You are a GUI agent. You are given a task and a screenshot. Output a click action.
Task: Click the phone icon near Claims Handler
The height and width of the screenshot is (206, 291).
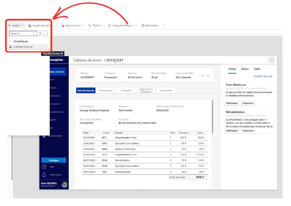[x=202, y=76]
